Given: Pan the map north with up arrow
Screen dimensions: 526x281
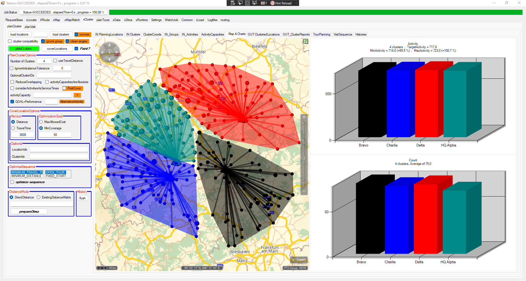Looking at the screenshot, I should 110,45.
